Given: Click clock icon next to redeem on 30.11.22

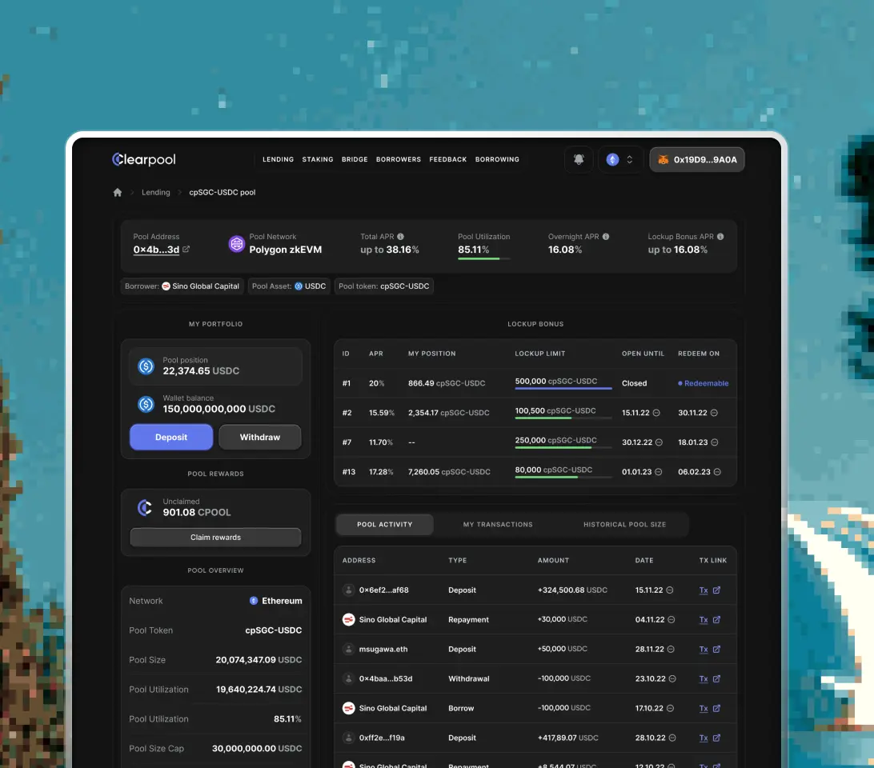Looking at the screenshot, I should coord(714,413).
